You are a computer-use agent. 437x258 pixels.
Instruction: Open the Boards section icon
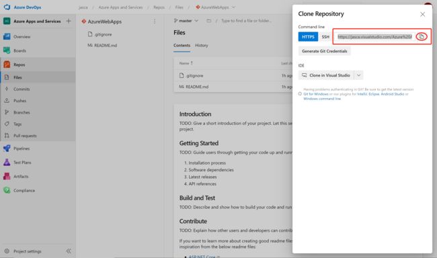coord(7,50)
